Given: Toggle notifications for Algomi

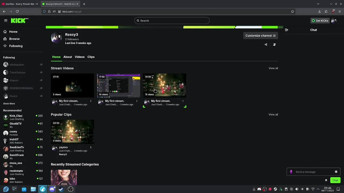Looking at the screenshot, I should (x=41, y=80).
